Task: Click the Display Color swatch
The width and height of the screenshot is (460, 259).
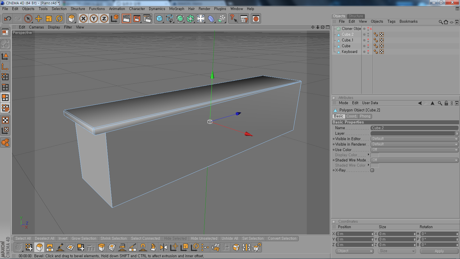Action: [x=375, y=155]
